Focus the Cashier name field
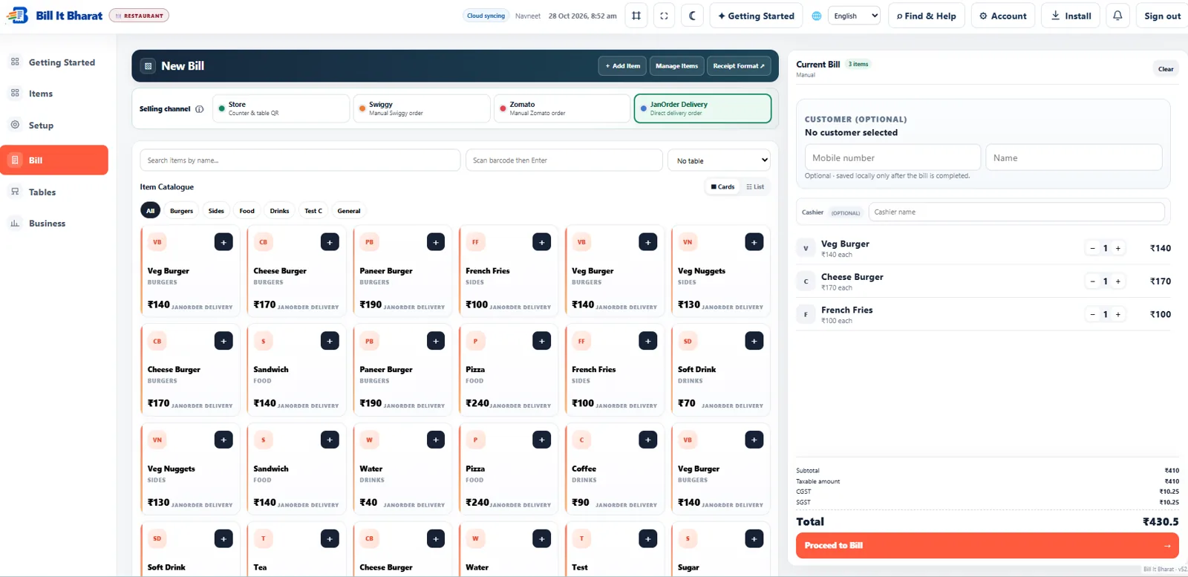The width and height of the screenshot is (1188, 577). pyautogui.click(x=1016, y=212)
